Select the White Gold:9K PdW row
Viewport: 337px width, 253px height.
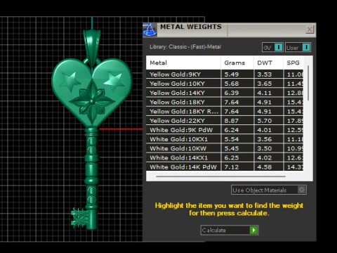[x=225, y=130]
